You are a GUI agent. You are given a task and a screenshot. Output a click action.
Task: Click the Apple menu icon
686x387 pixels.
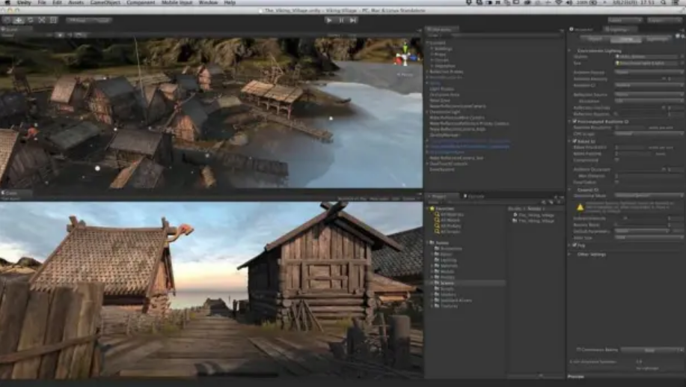pos(7,3)
